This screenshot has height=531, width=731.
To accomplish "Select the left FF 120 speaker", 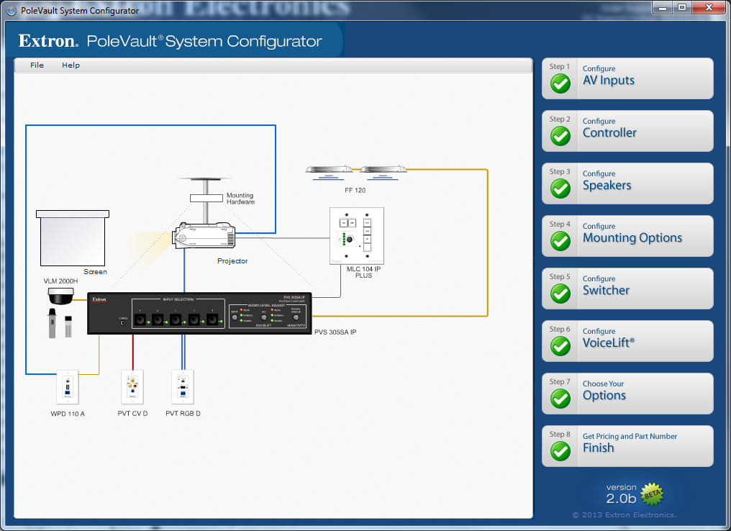I will (329, 172).
